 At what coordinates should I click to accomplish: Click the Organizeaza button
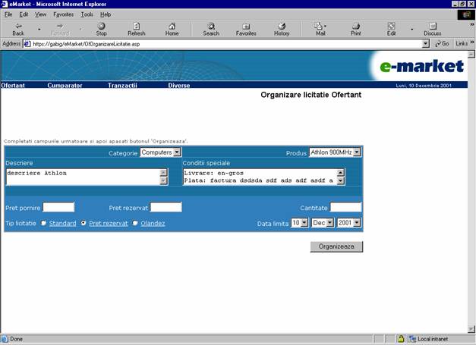coord(336,246)
